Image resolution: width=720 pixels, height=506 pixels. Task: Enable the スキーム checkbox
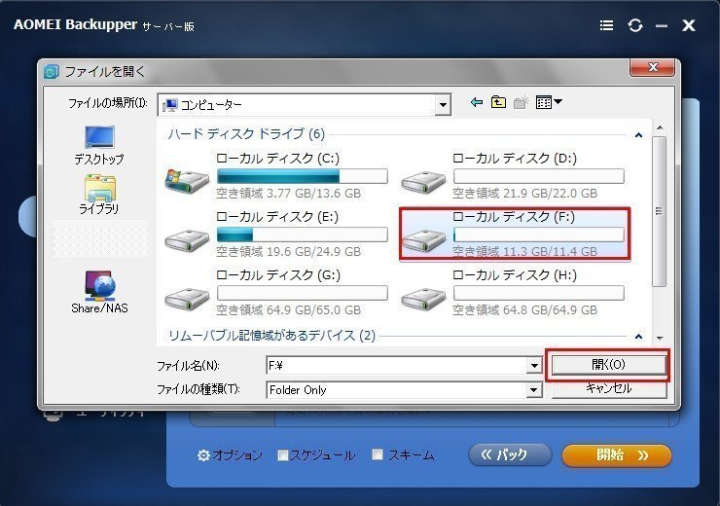point(378,454)
